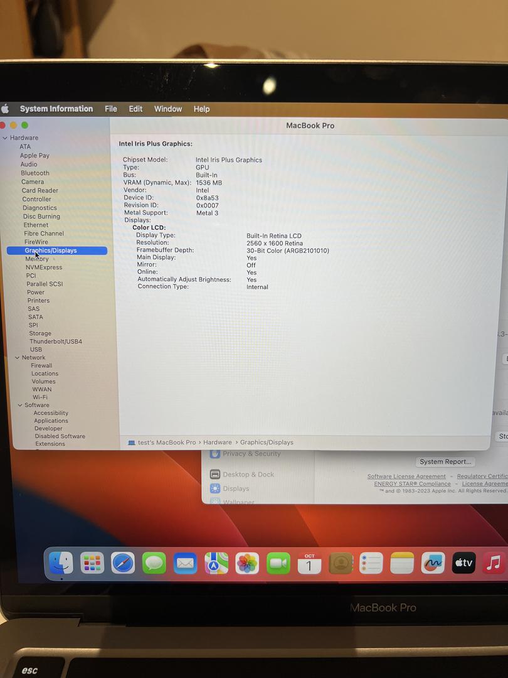Image resolution: width=508 pixels, height=678 pixels.
Task: Open the Storage hardware entry
Action: coord(40,333)
